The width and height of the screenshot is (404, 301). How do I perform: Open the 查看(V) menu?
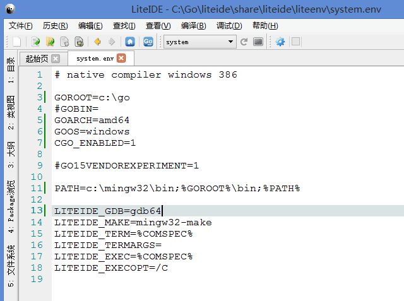[x=158, y=26]
